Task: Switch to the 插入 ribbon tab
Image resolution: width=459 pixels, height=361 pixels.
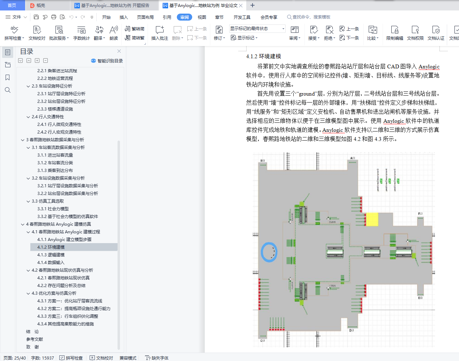Action: 124,17
